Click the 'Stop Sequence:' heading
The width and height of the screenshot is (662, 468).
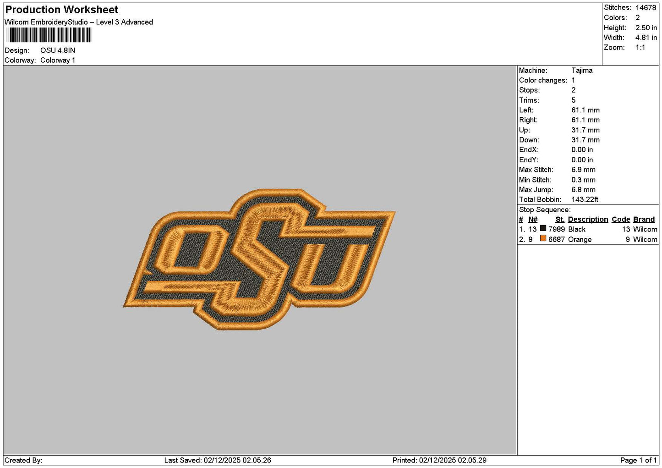tap(545, 210)
